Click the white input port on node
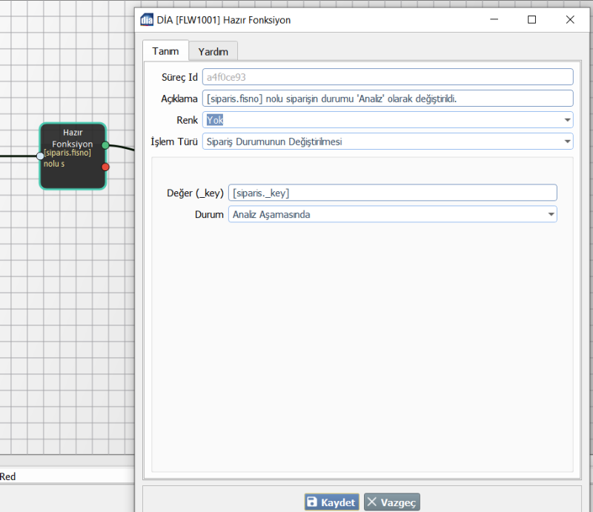Viewport: 593px width, 512px height. click(x=41, y=156)
